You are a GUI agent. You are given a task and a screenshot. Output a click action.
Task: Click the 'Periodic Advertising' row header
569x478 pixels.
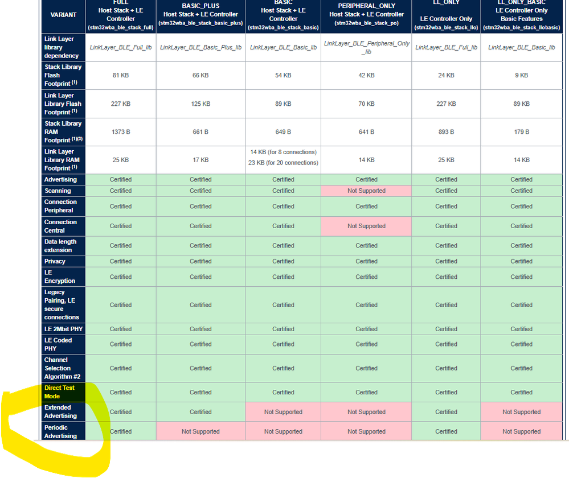tap(63, 431)
